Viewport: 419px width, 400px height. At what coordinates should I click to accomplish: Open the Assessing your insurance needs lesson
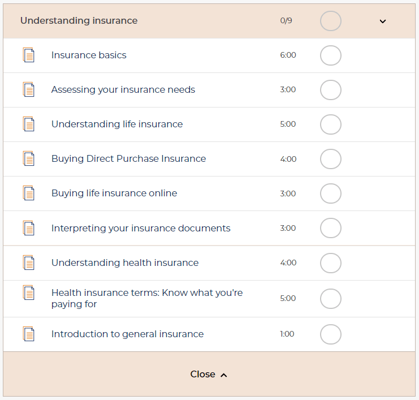(123, 90)
